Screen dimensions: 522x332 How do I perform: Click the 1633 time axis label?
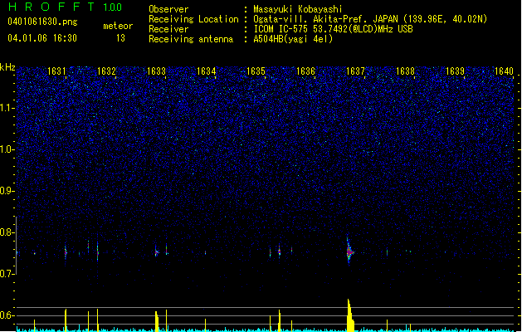pos(156,71)
